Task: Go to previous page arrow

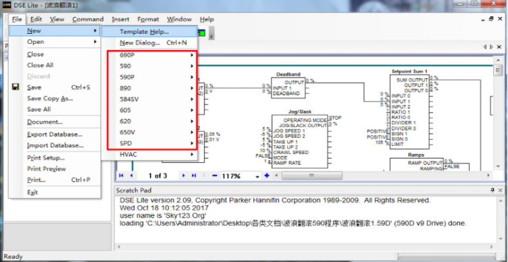Action: tap(131, 176)
